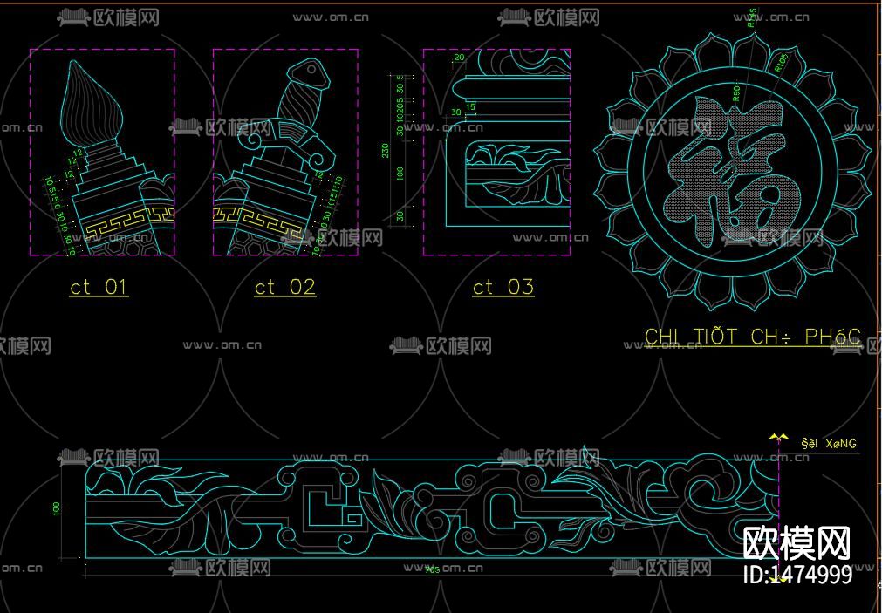The image size is (882, 613).
Task: Pick the flame-shaped finial in detail ct 01
Action: (x=92, y=102)
